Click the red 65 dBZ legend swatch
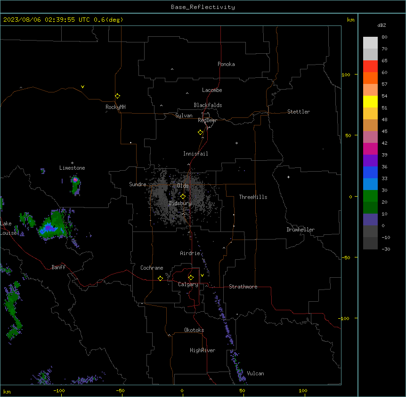The image size is (406, 397). [x=370, y=66]
